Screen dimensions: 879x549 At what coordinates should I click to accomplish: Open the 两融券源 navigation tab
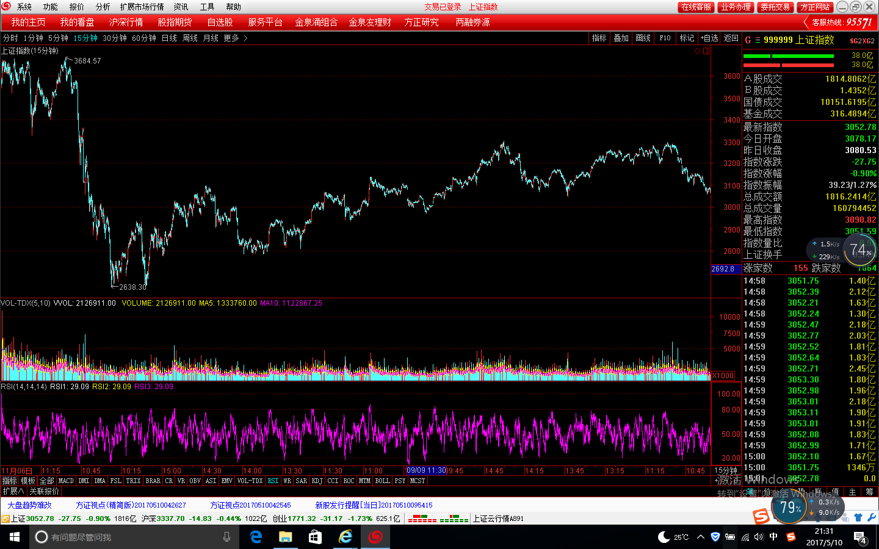click(x=472, y=22)
